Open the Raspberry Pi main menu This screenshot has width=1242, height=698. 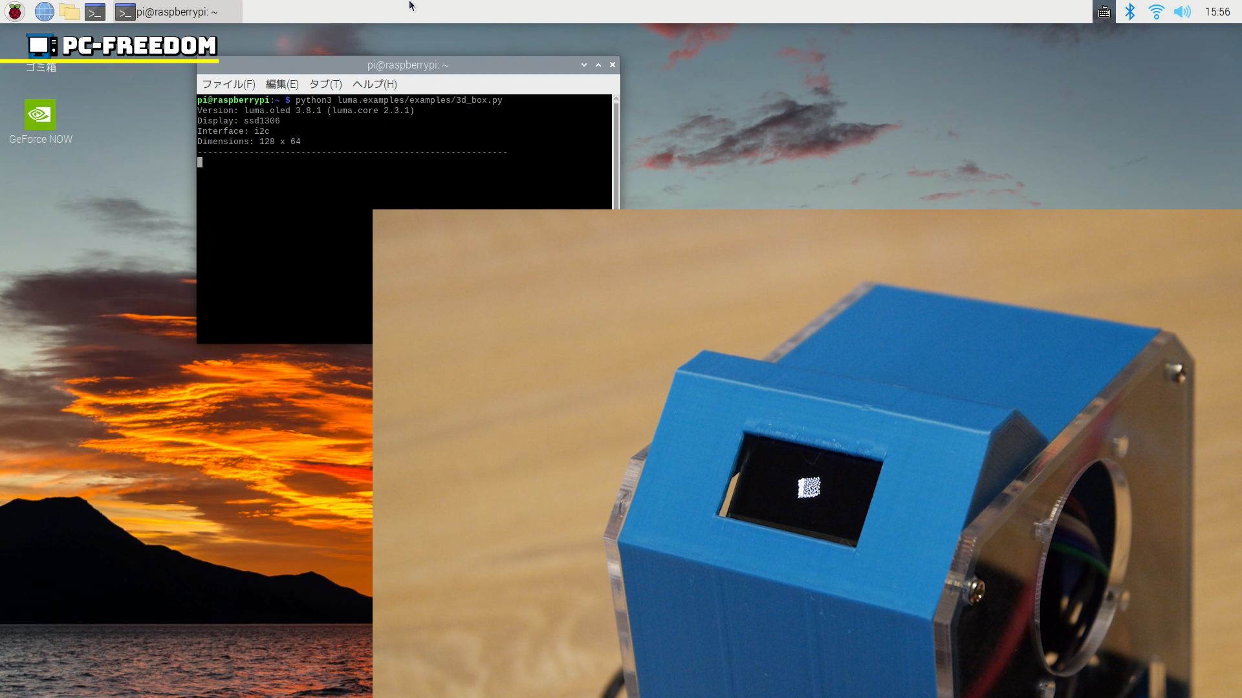[x=14, y=12]
